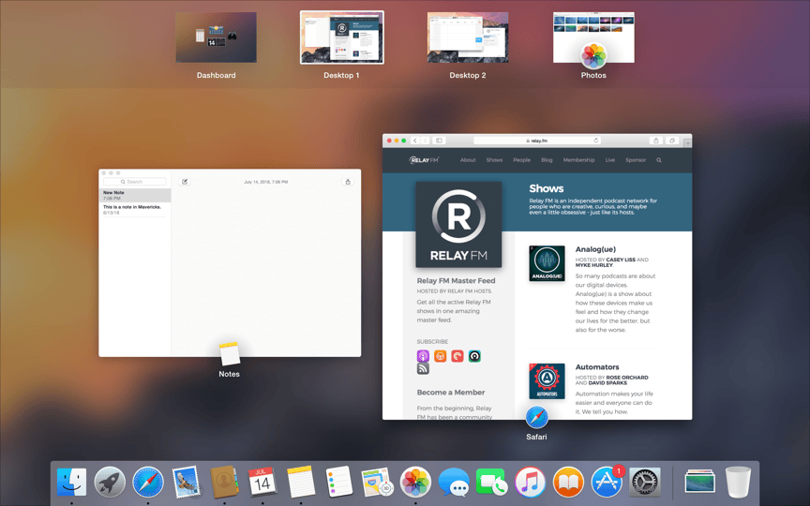This screenshot has width=810, height=506.
Task: Open Photos pinwheel icon in the Dock
Action: click(415, 483)
